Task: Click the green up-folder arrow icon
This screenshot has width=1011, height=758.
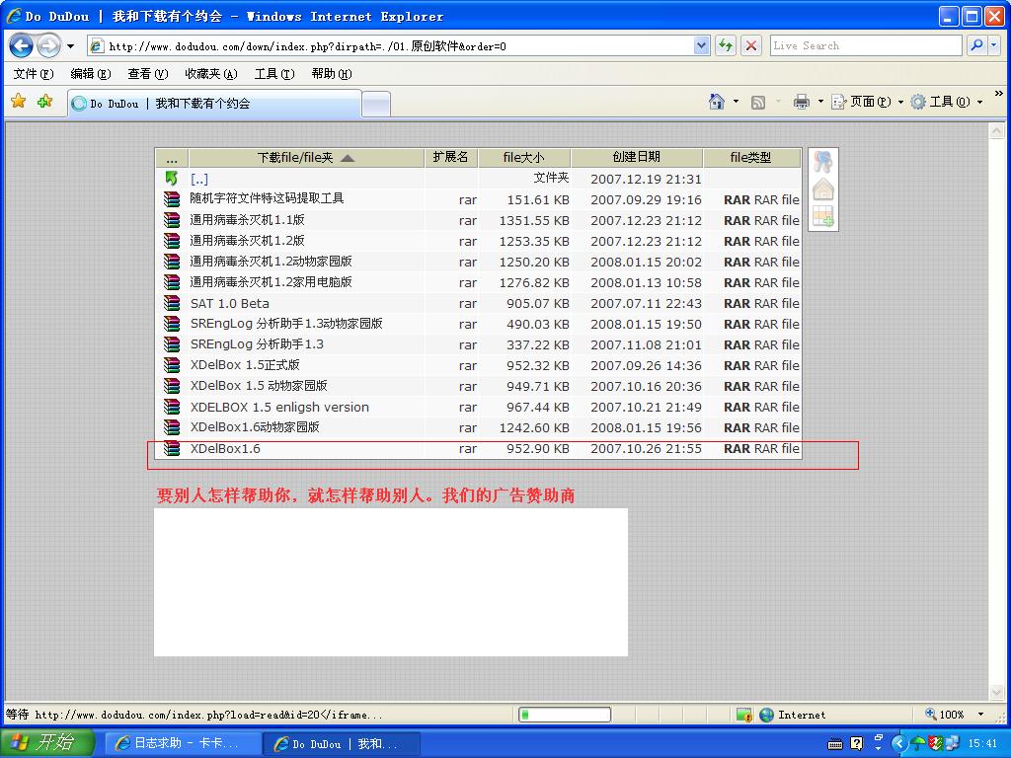Action: tap(171, 179)
